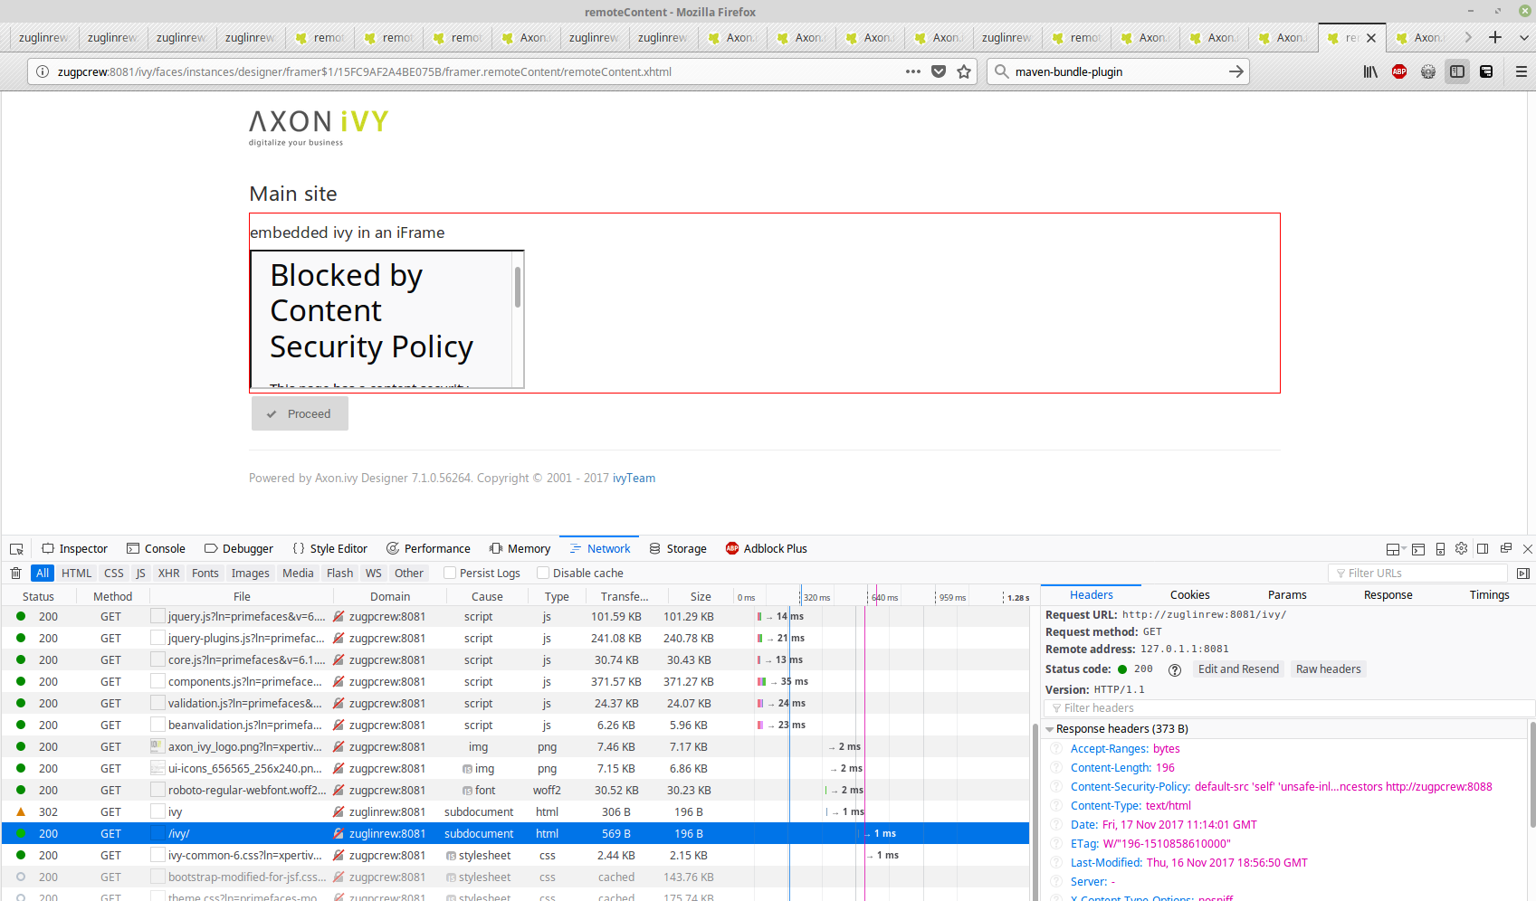Viewport: 1536px width, 901px height.
Task: Open Timings tab in request details
Action: tap(1489, 595)
